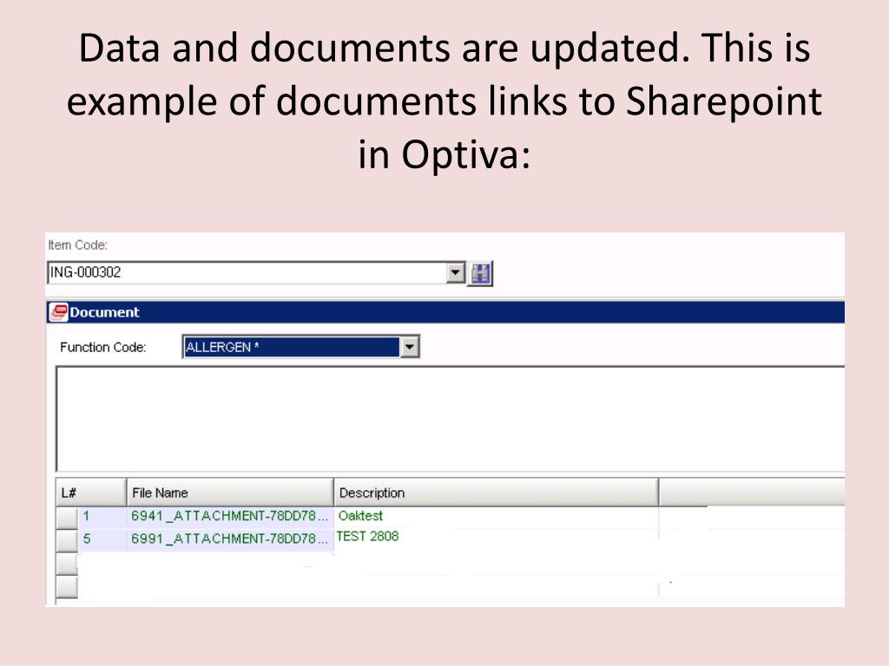Sort by the L# column header

coord(90,493)
